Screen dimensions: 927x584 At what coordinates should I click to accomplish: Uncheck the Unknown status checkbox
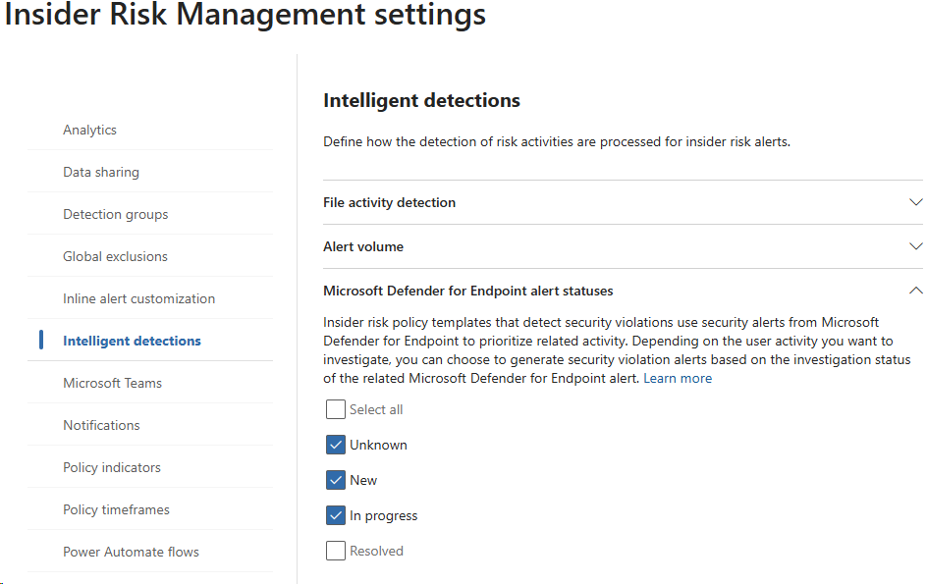coord(336,445)
